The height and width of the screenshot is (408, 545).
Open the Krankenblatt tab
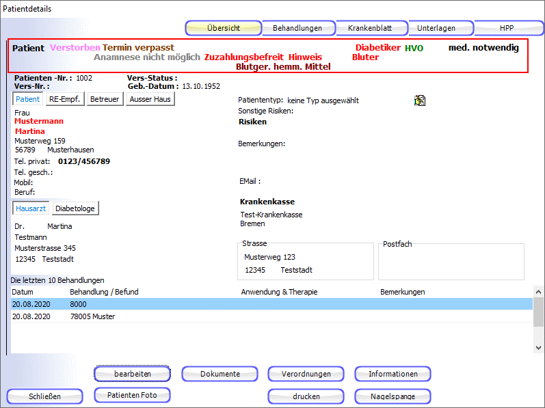click(370, 28)
